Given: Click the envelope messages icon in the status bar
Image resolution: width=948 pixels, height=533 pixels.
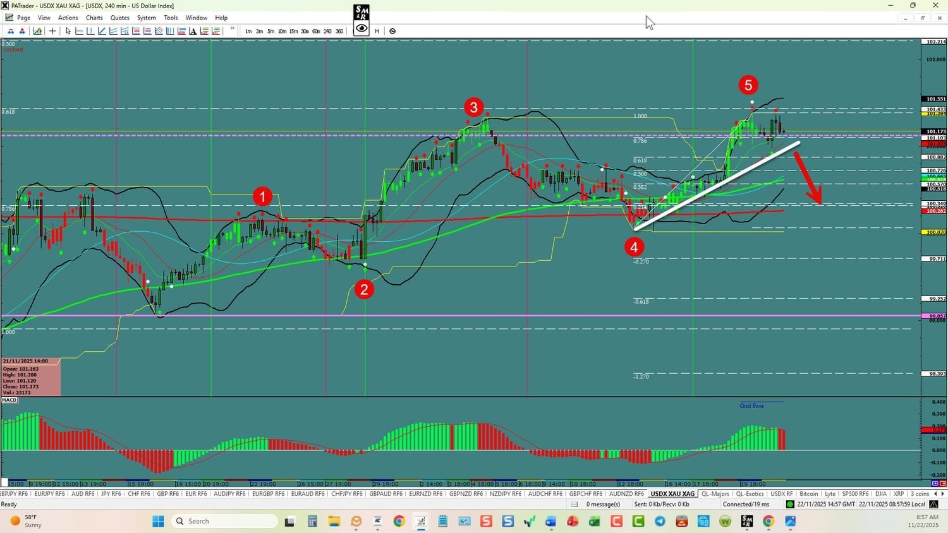Looking at the screenshot, I should [x=574, y=505].
